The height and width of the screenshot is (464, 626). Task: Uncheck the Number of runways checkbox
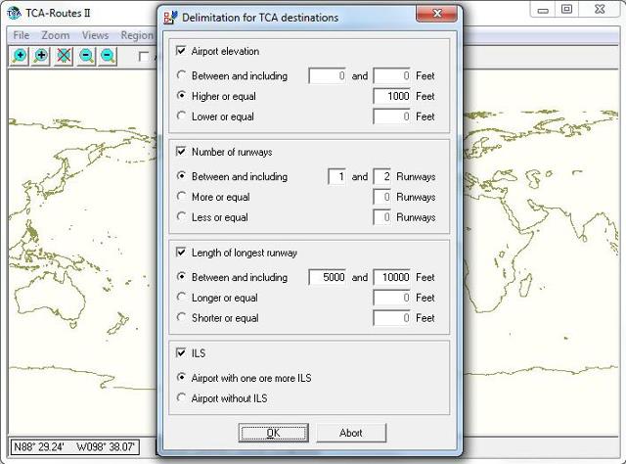[181, 152]
